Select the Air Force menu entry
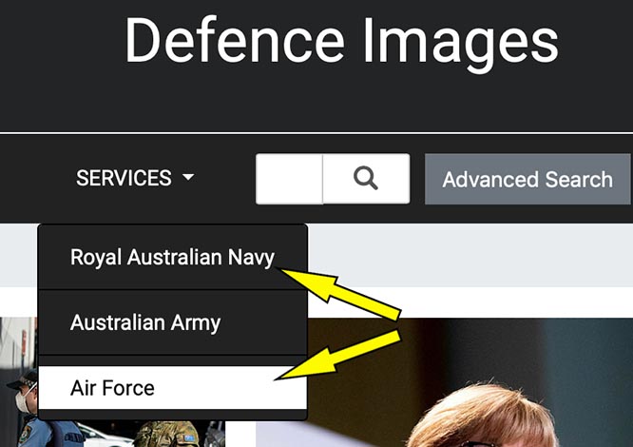Screen dimensions: 633x447 173,388
